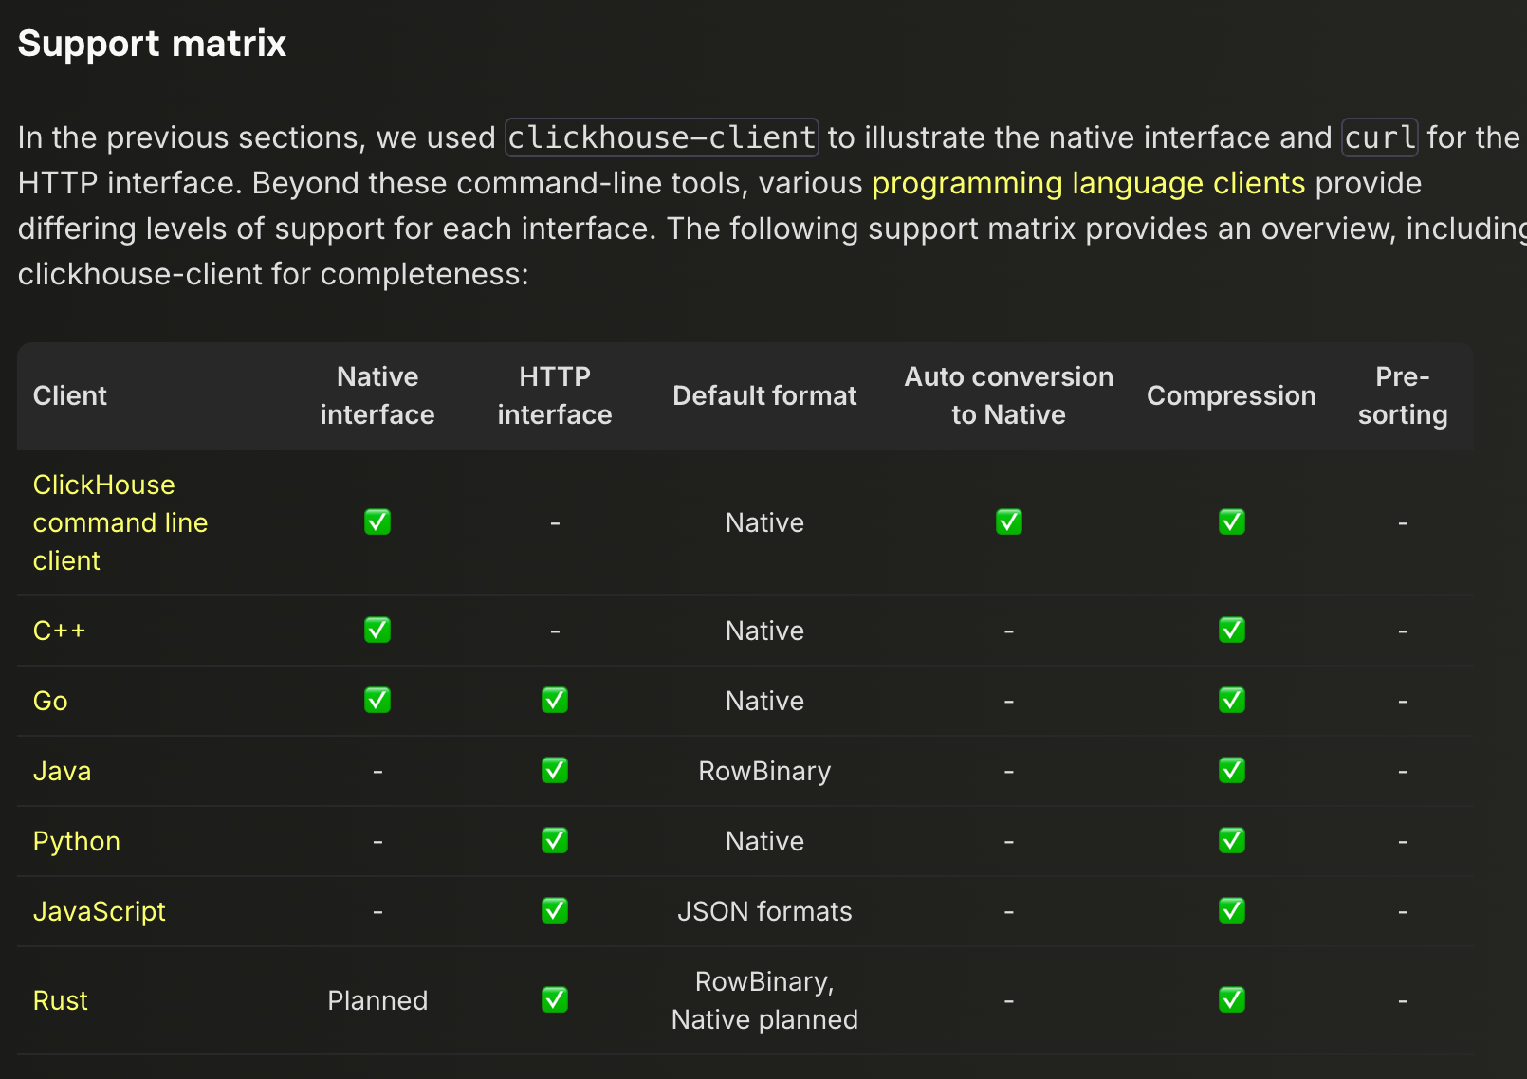Image resolution: width=1527 pixels, height=1079 pixels.
Task: Click the Compression checkmark in JavaScript row
Action: [x=1232, y=910]
